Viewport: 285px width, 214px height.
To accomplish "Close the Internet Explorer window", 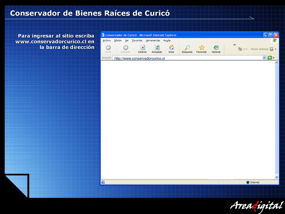I will [x=276, y=35].
